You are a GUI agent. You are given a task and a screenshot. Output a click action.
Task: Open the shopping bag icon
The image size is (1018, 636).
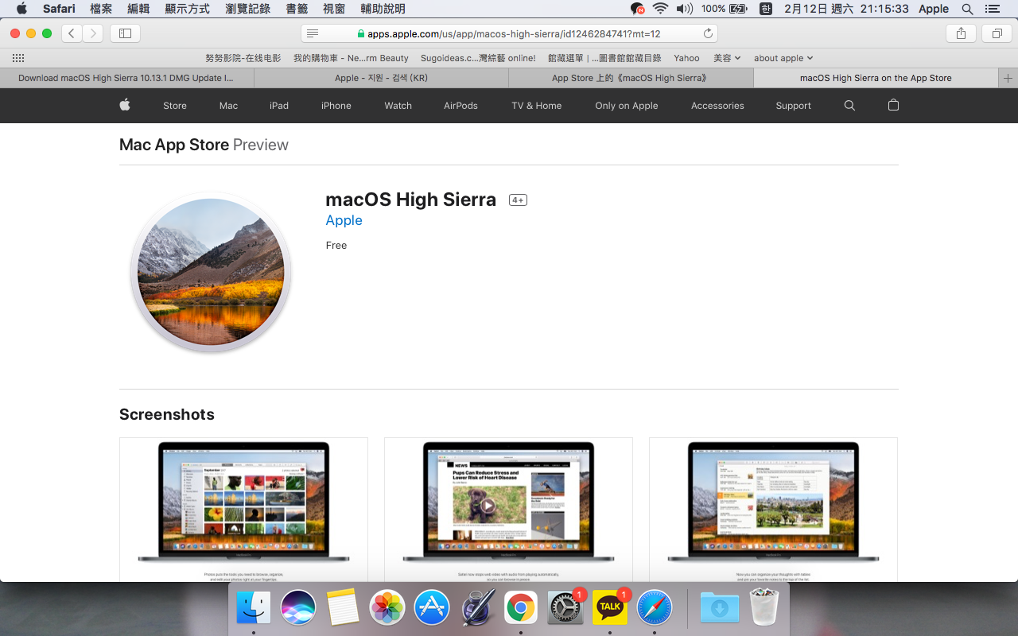click(893, 106)
